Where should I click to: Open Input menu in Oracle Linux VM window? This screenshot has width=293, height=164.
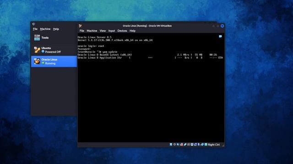[x=112, y=31]
